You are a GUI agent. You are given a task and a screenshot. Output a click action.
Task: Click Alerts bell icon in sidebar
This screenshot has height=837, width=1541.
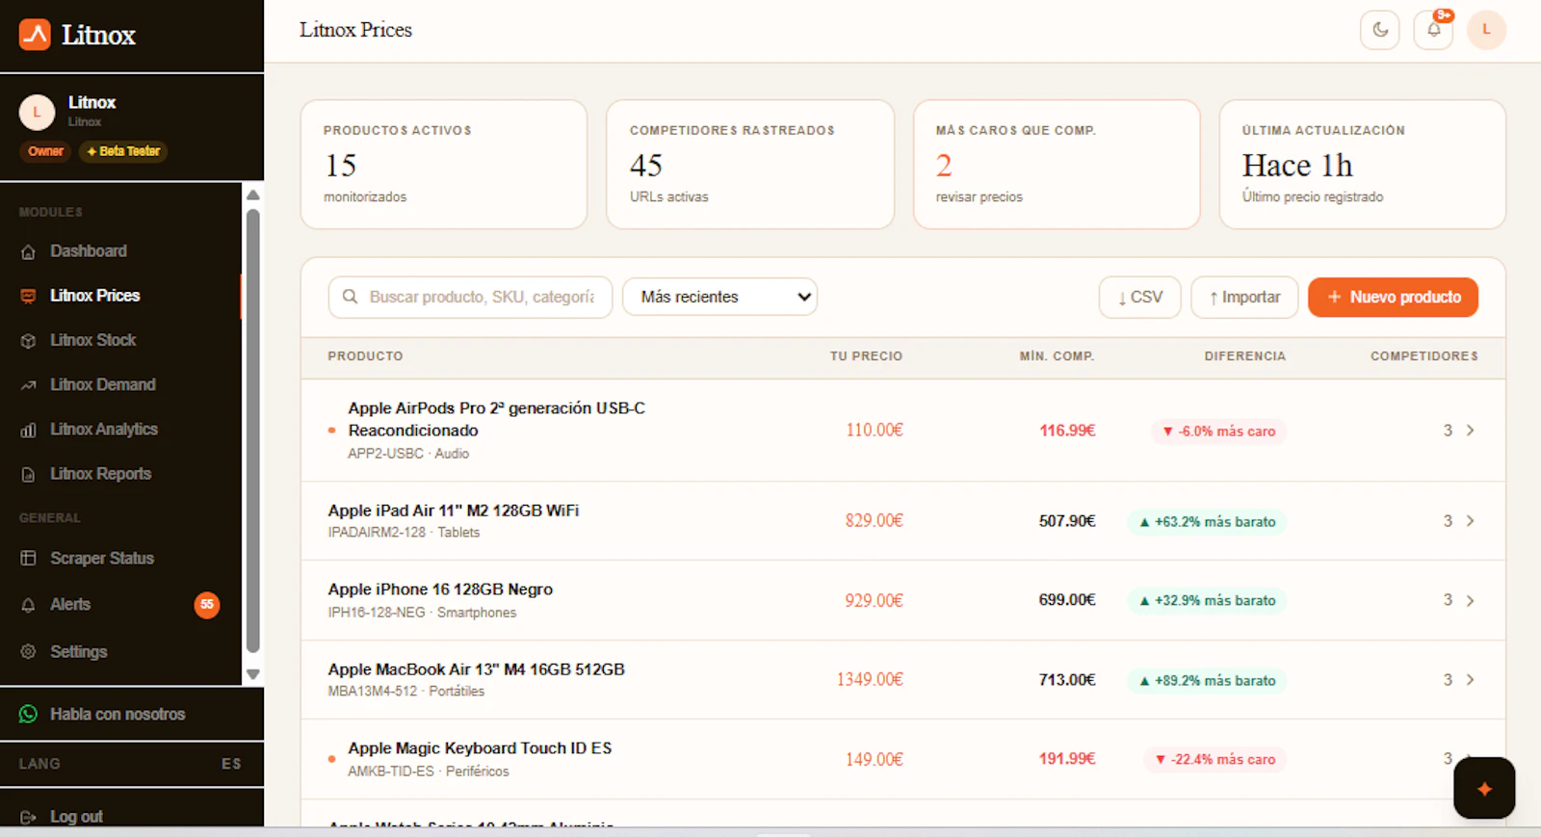(x=29, y=605)
